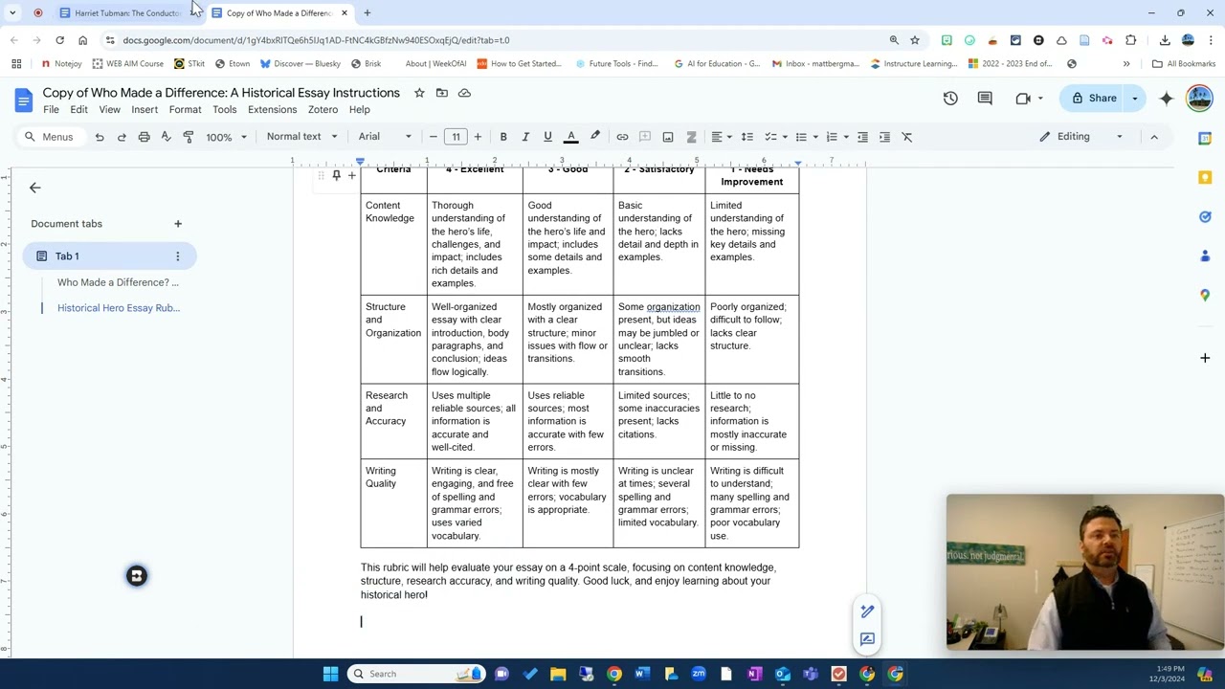Open the Arial font dropdown
Screen dimensions: 1225x689
385,137
